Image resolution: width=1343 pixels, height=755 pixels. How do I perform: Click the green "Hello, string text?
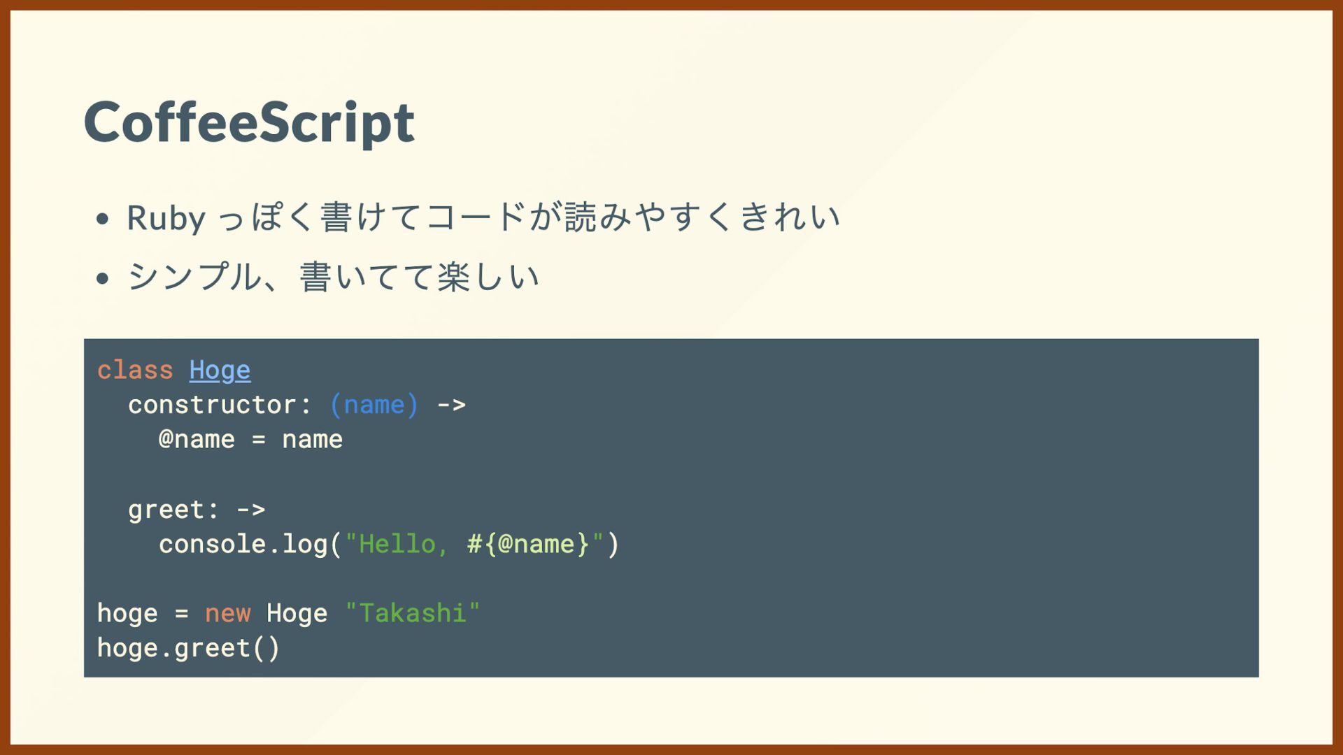click(397, 545)
